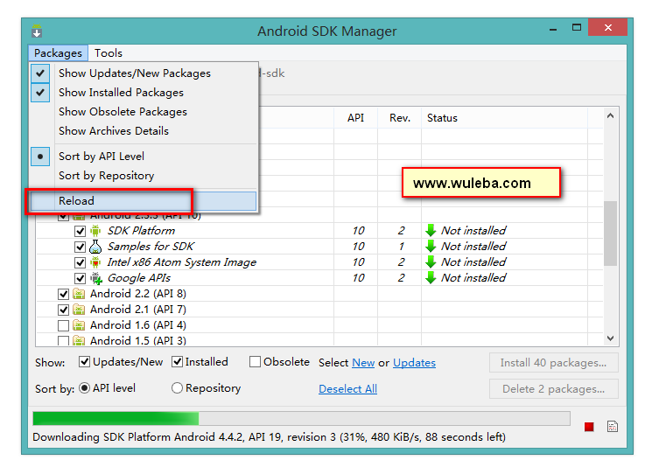Click the Downloading SDK Platform status text
The width and height of the screenshot is (652, 474).
[x=269, y=437]
